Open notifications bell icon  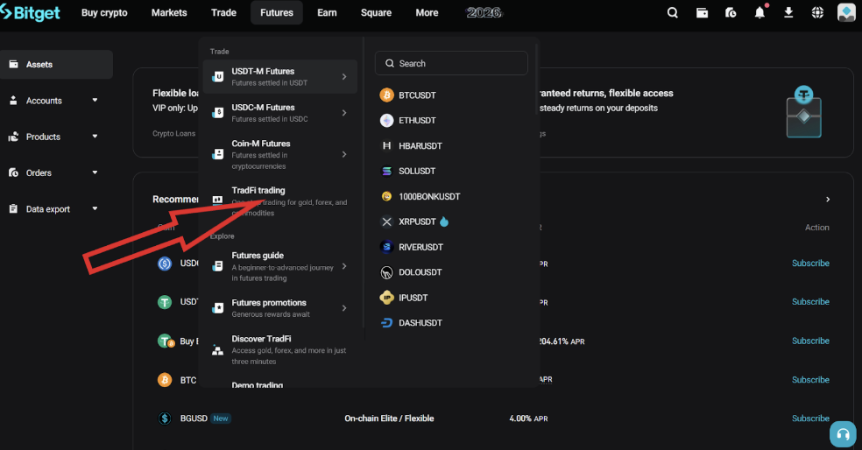(x=760, y=13)
